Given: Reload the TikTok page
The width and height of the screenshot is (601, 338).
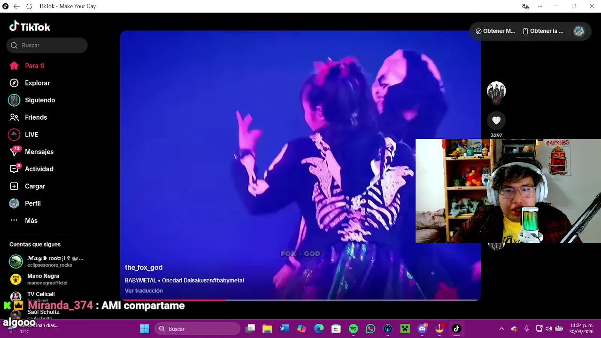Looking at the screenshot, I should pos(29,6).
